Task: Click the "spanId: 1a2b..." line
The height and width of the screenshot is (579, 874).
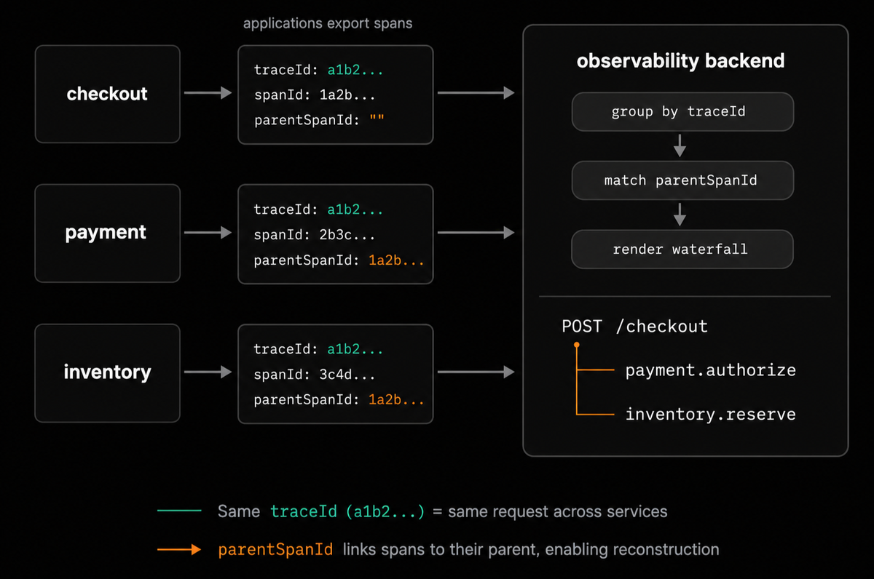Action: pyautogui.click(x=315, y=95)
